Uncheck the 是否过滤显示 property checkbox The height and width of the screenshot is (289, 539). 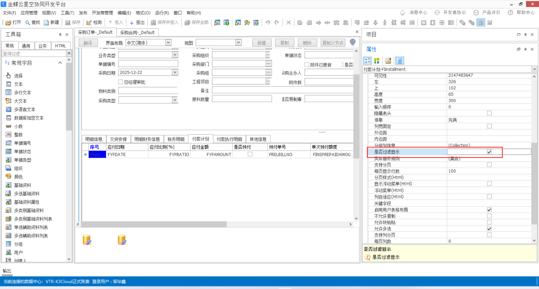click(x=489, y=152)
